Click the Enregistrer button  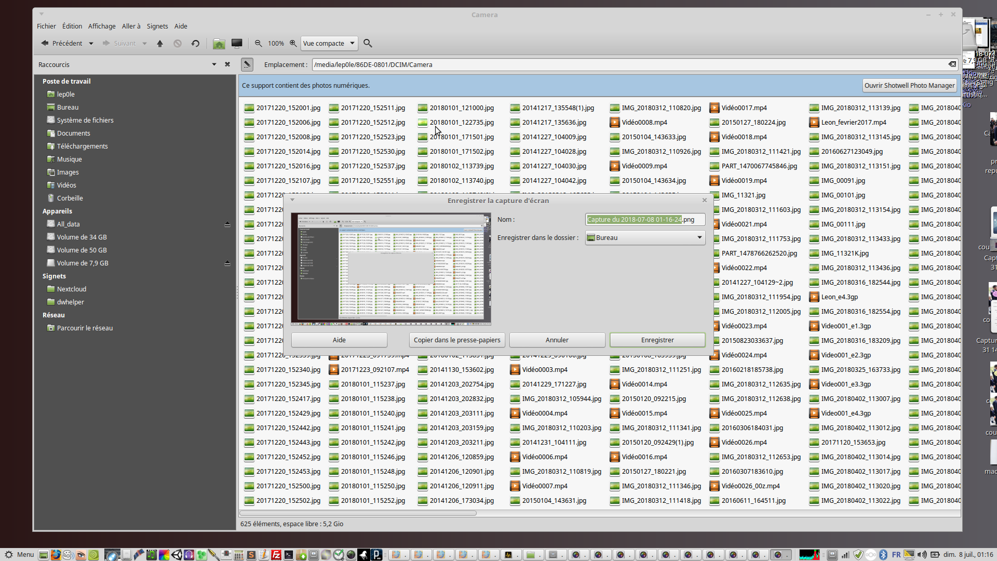click(x=657, y=340)
